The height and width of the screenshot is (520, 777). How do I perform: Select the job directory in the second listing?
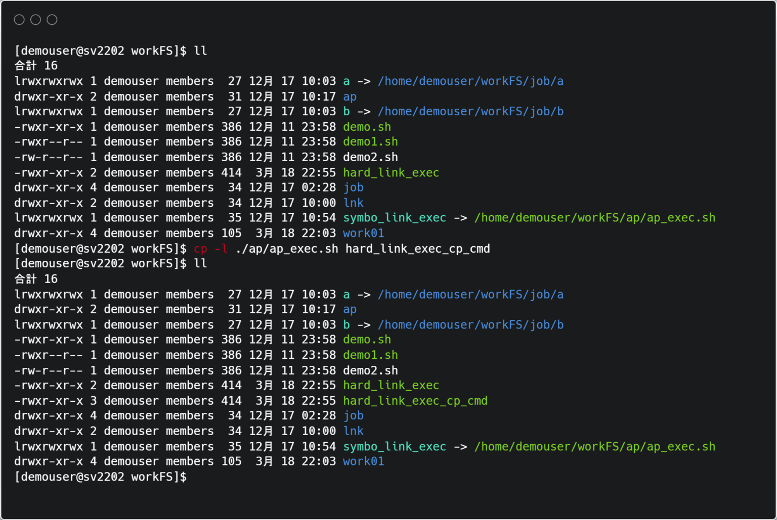(353, 415)
